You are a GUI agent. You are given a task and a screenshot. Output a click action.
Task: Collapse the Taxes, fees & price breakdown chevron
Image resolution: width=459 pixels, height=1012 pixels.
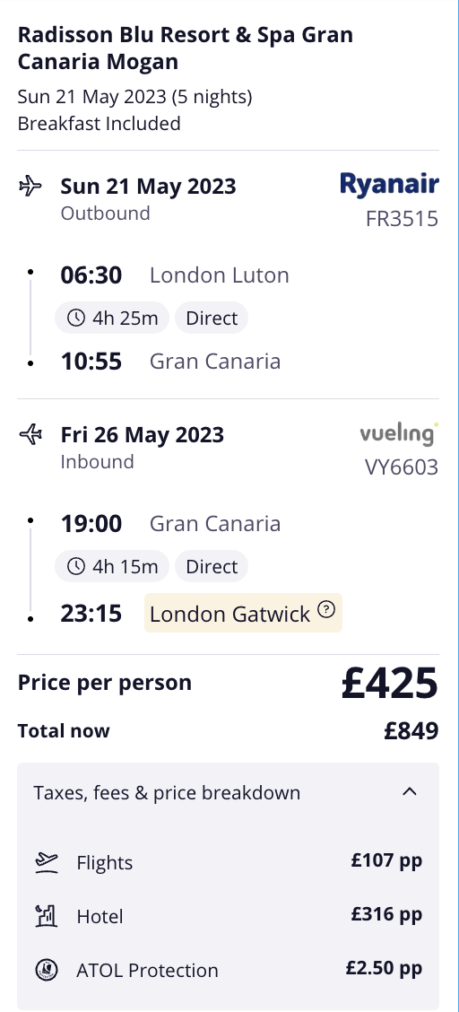point(410,791)
